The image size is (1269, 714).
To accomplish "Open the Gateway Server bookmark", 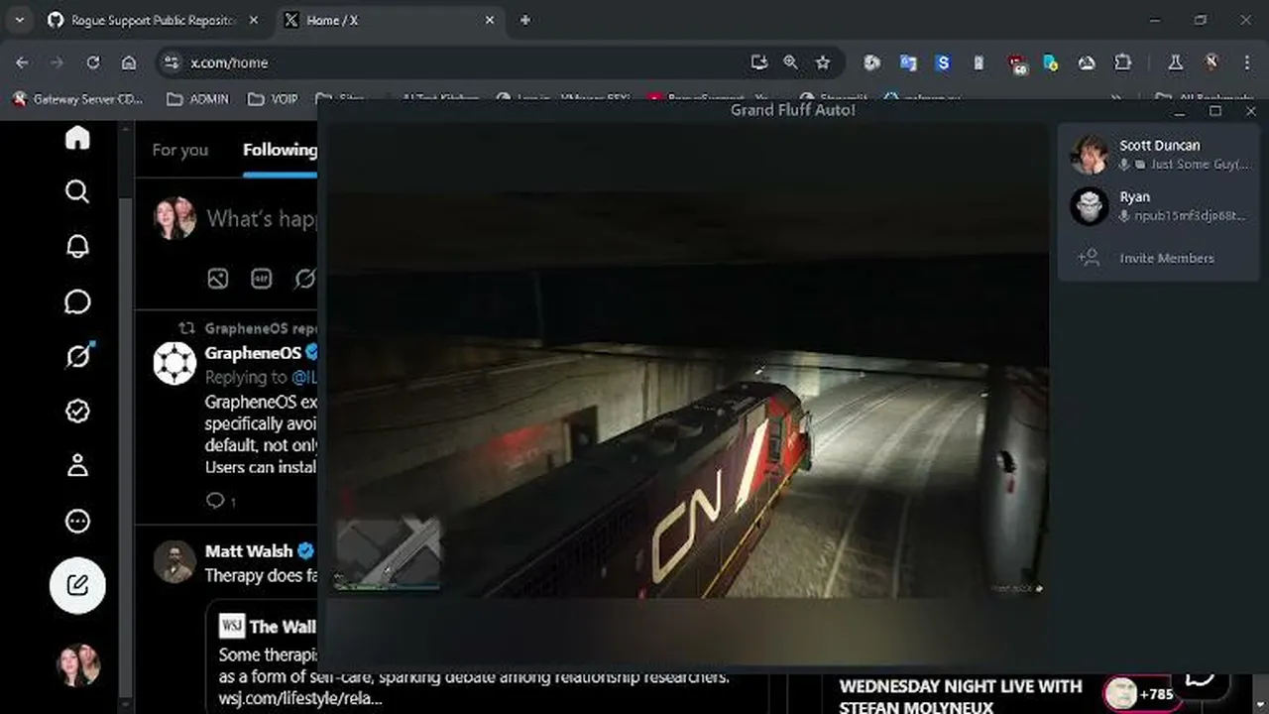I will [77, 99].
